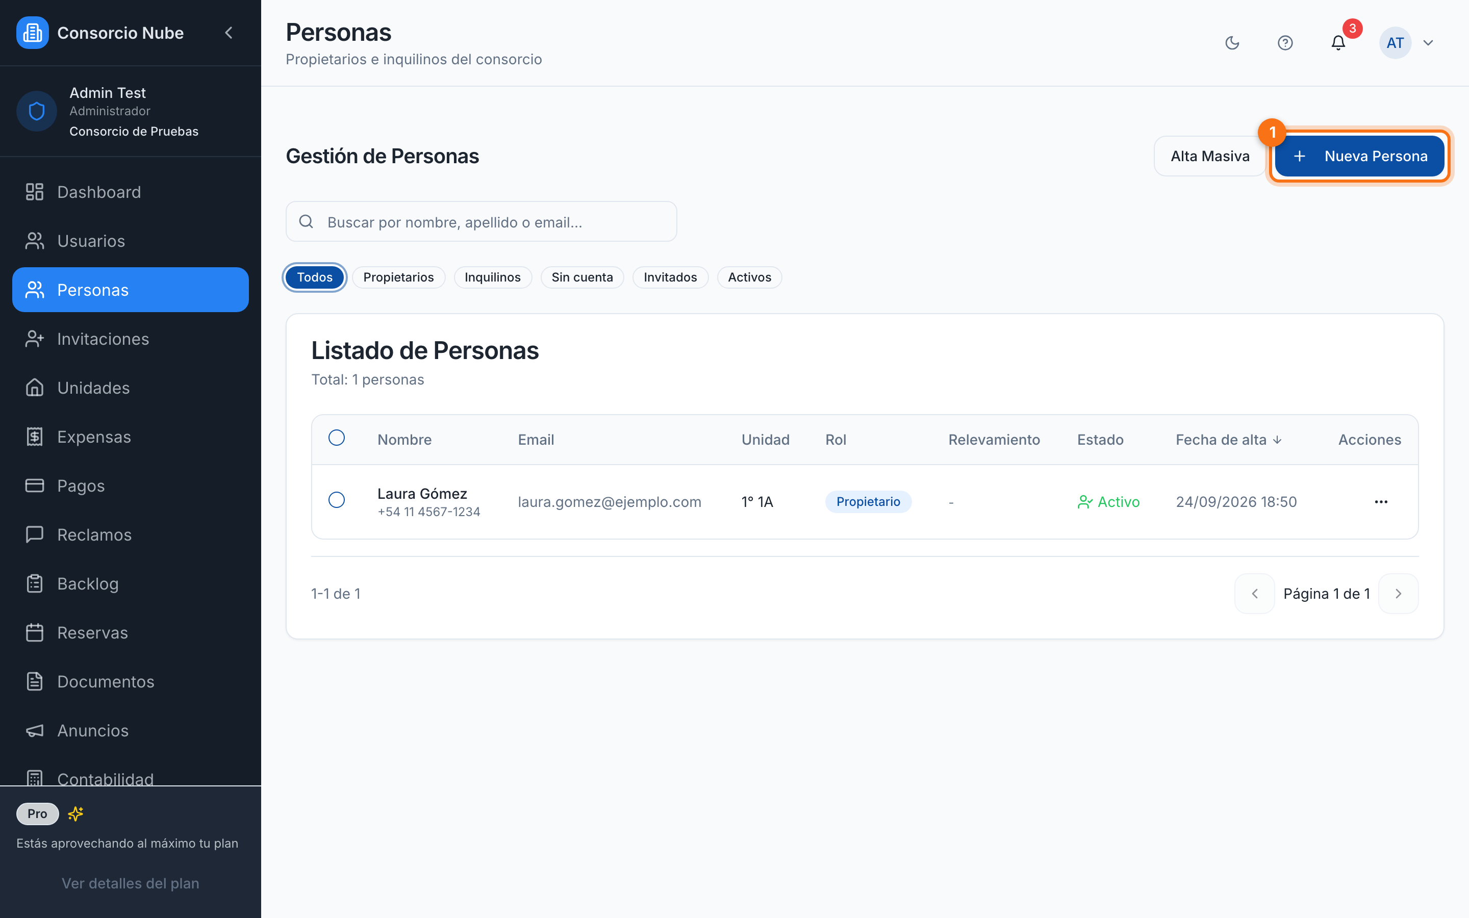Click the Pro plan badge

[37, 813]
